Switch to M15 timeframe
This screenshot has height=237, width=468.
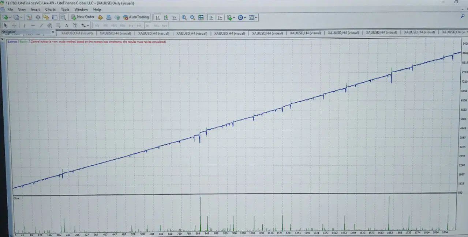coord(114,26)
